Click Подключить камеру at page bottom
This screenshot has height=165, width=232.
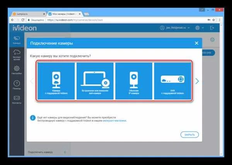40,152
